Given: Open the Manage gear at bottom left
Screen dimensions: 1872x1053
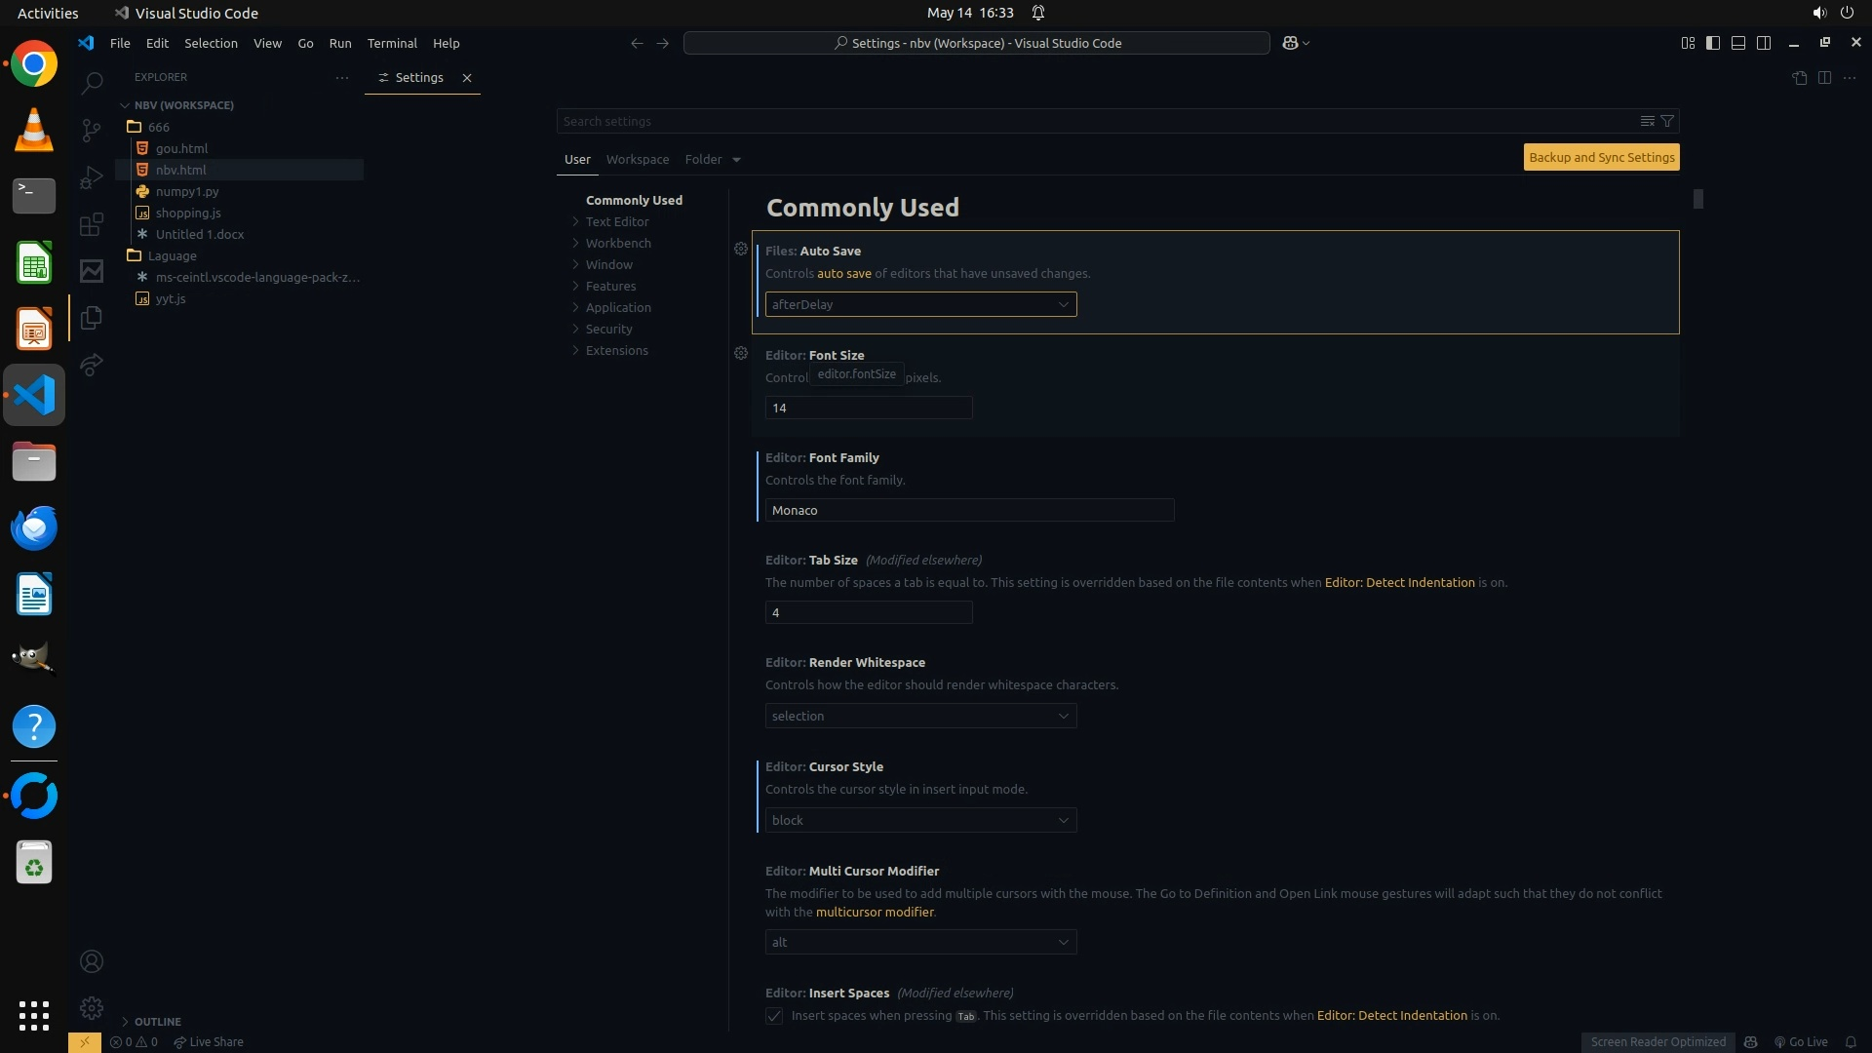Looking at the screenshot, I should (92, 1007).
